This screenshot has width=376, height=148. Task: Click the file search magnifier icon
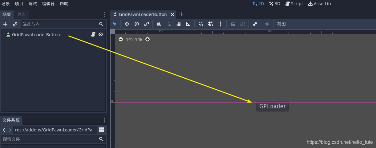pos(101,139)
